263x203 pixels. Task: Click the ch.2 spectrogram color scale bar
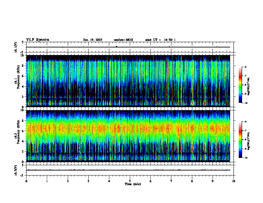240,140
